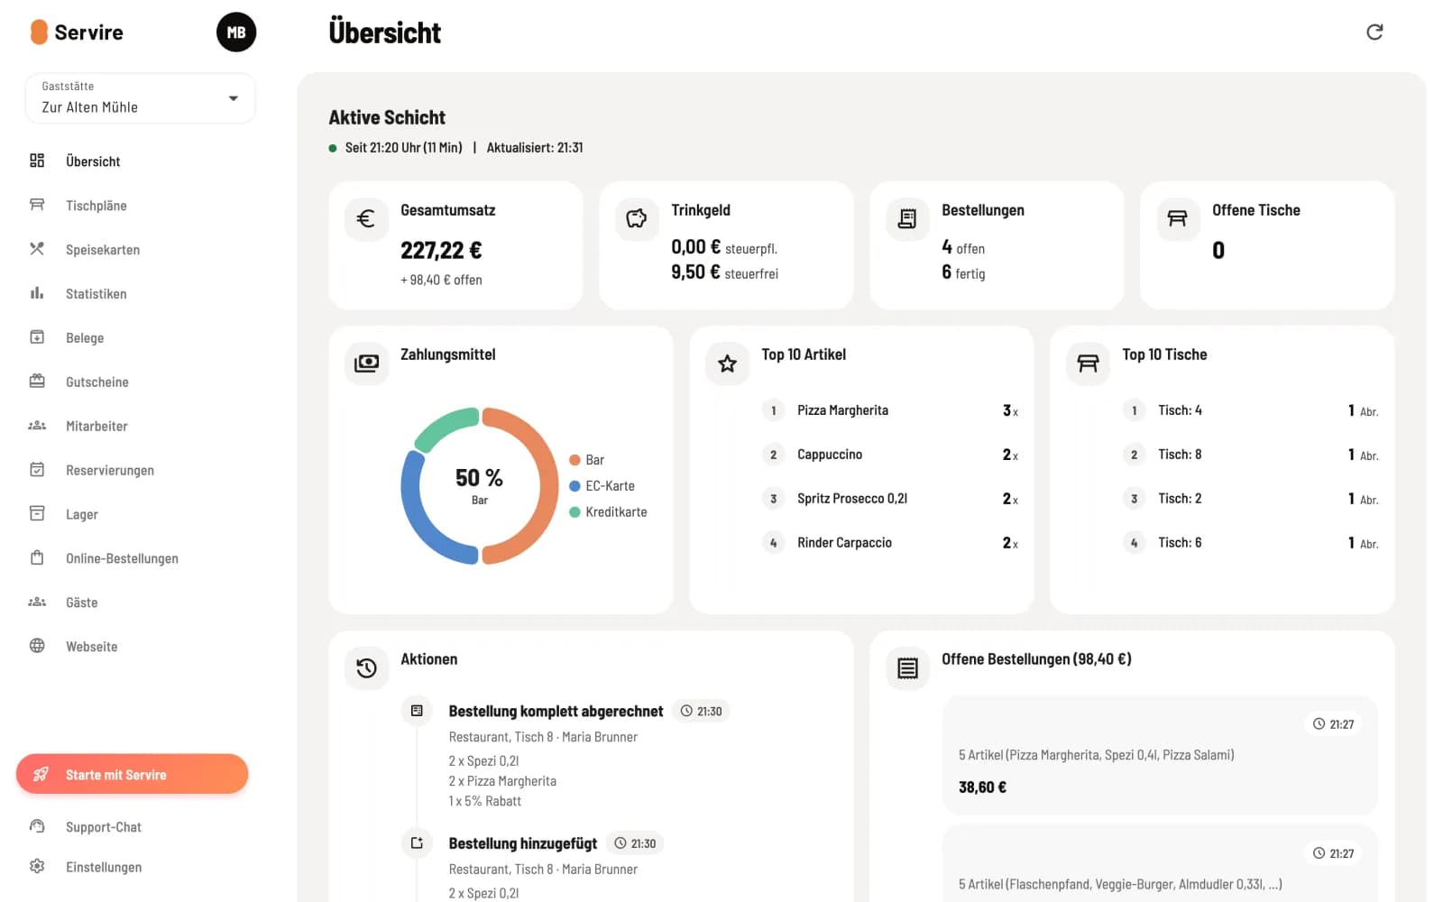
Task: Click the piggy bank Trinkgeld icon
Action: (x=637, y=219)
